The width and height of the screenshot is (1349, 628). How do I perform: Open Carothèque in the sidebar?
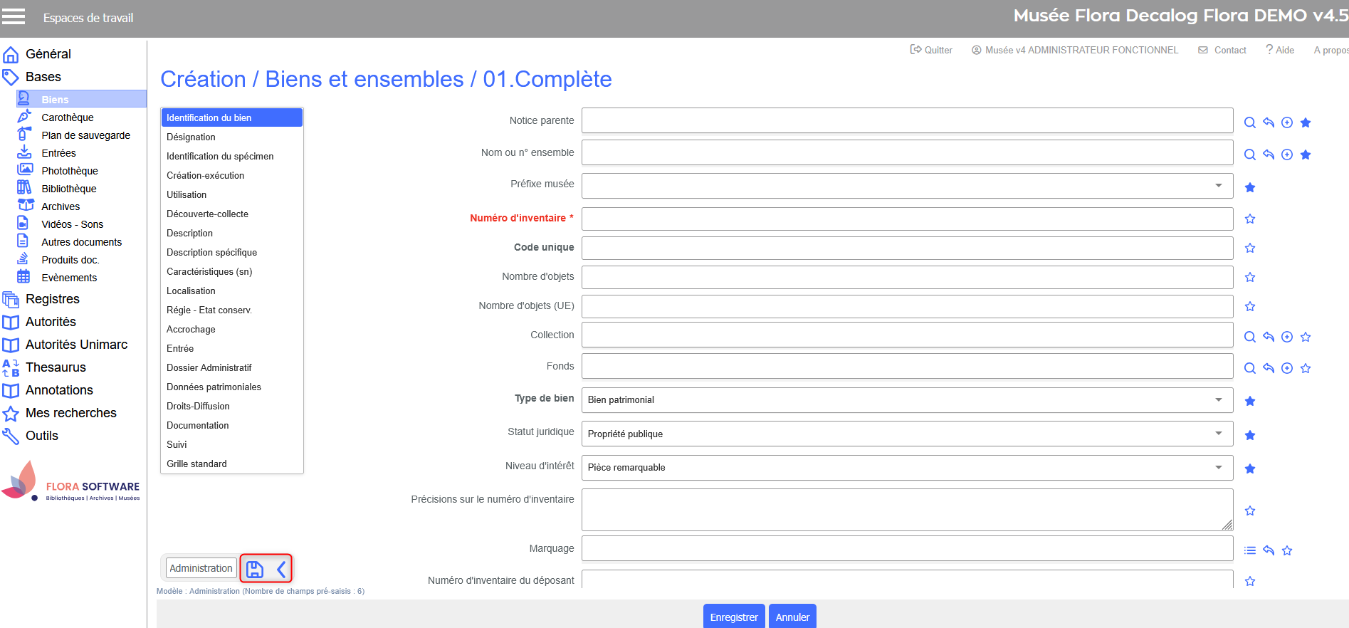67,117
